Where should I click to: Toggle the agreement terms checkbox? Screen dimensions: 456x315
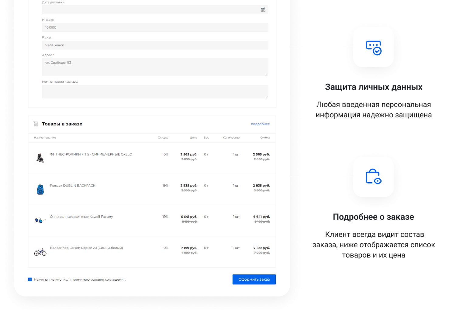coord(30,279)
